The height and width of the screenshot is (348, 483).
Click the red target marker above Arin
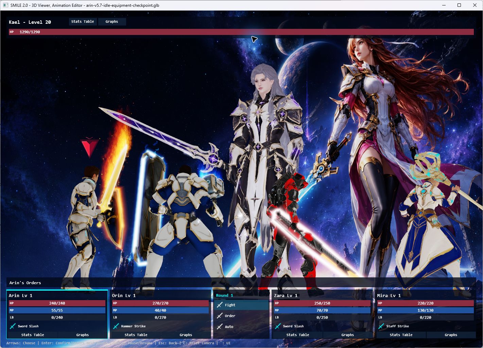click(90, 147)
